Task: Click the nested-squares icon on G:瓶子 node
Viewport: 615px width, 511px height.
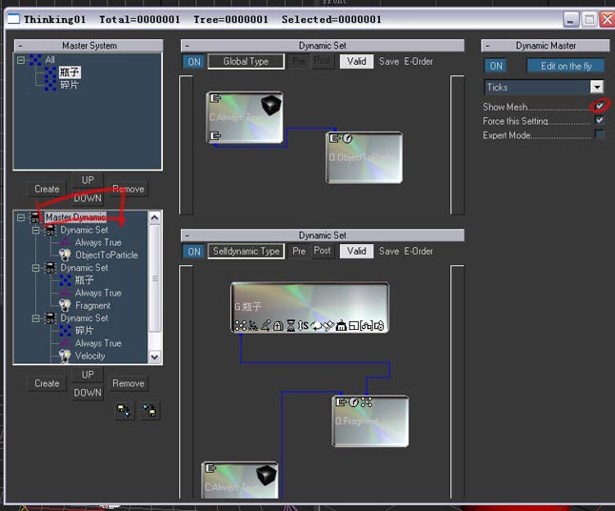Action: coord(354,326)
